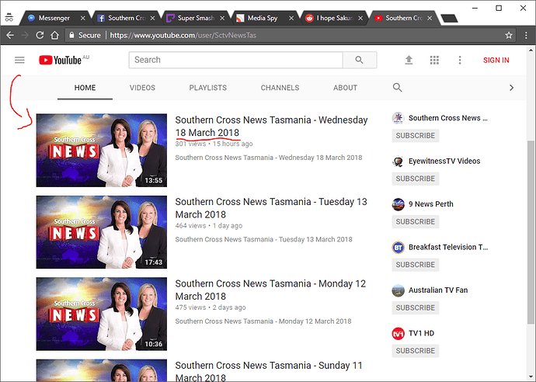Subscribe to Breakfast Television channel

point(416,265)
